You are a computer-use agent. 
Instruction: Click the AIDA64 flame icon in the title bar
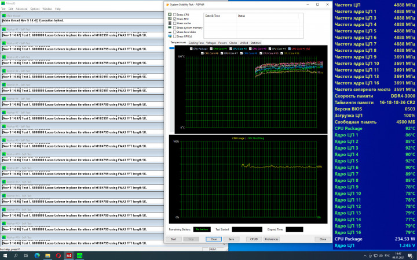(x=167, y=5)
